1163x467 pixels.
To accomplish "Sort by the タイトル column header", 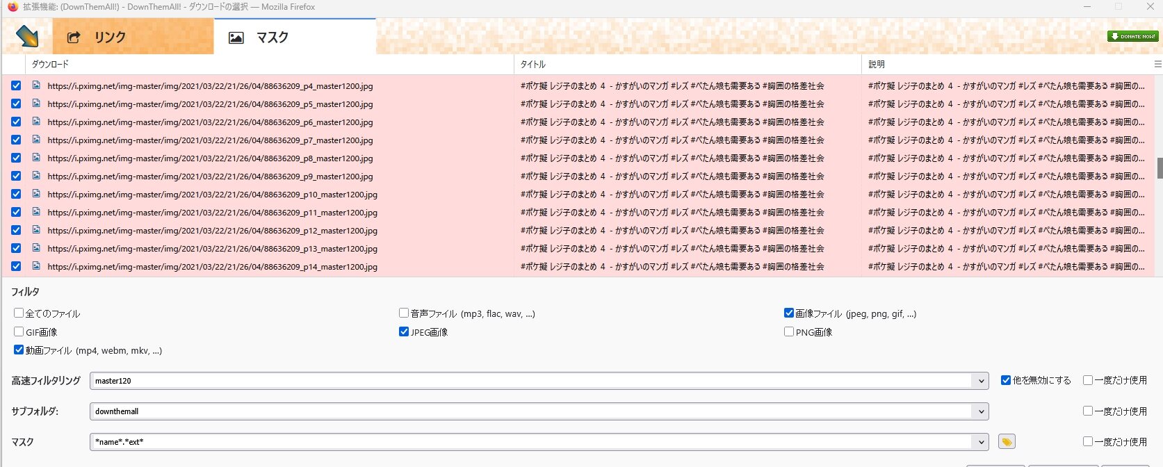I will pyautogui.click(x=688, y=64).
